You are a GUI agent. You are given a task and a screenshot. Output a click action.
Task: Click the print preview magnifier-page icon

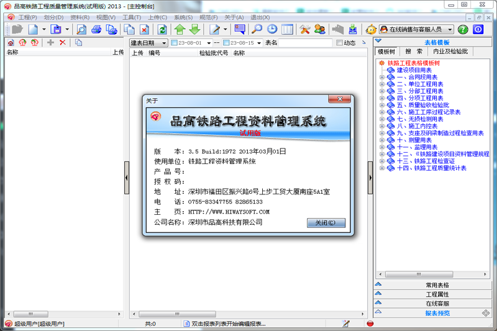pyautogui.click(x=81, y=29)
